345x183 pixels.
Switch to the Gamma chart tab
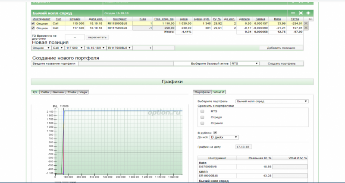(58, 92)
